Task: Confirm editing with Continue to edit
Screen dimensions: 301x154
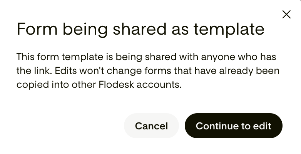Action: 233,126
